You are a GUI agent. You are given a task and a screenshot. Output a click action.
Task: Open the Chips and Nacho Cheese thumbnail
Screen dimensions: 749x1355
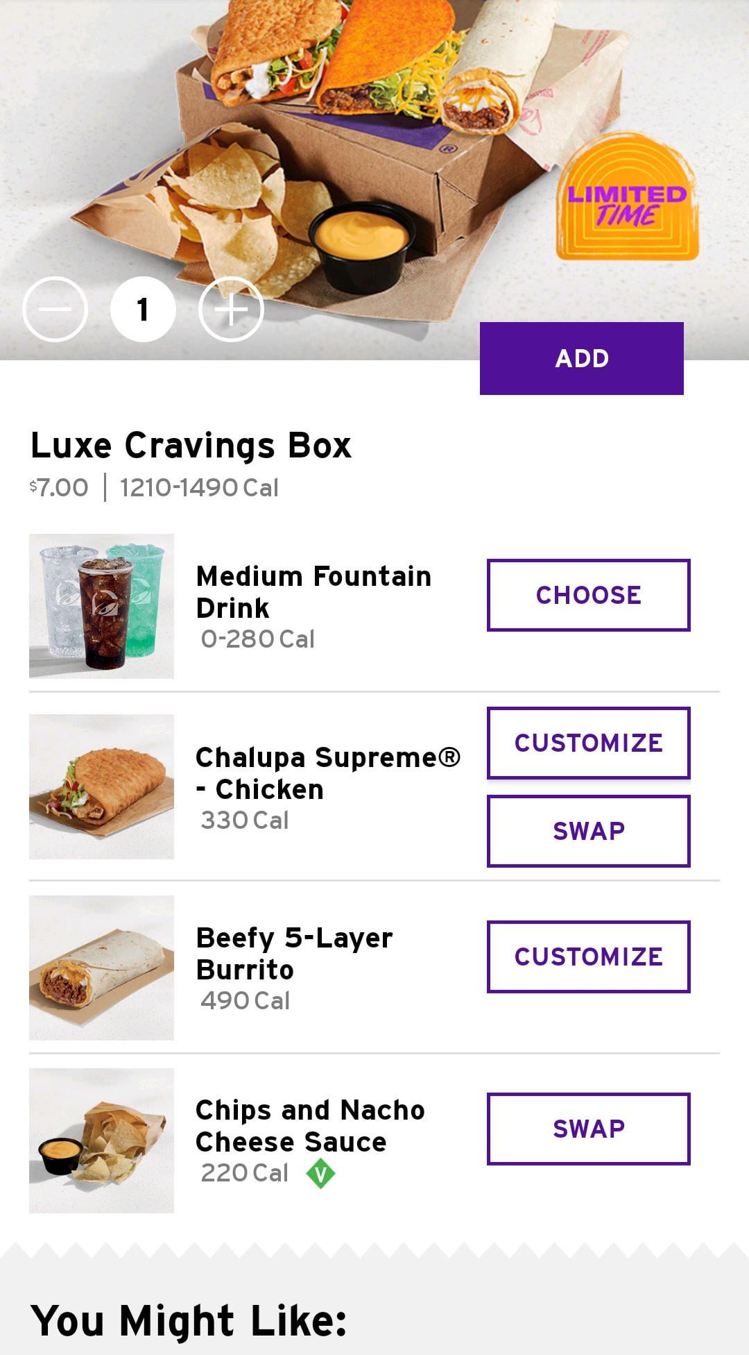tap(101, 1141)
